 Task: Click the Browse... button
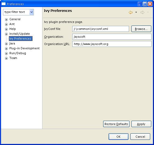[x=141, y=29]
